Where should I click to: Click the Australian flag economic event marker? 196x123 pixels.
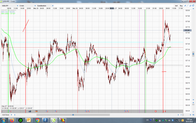[x=30, y=111]
